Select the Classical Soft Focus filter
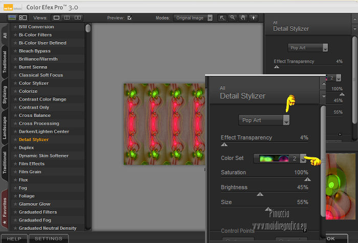This screenshot has width=358, height=243. 41,75
